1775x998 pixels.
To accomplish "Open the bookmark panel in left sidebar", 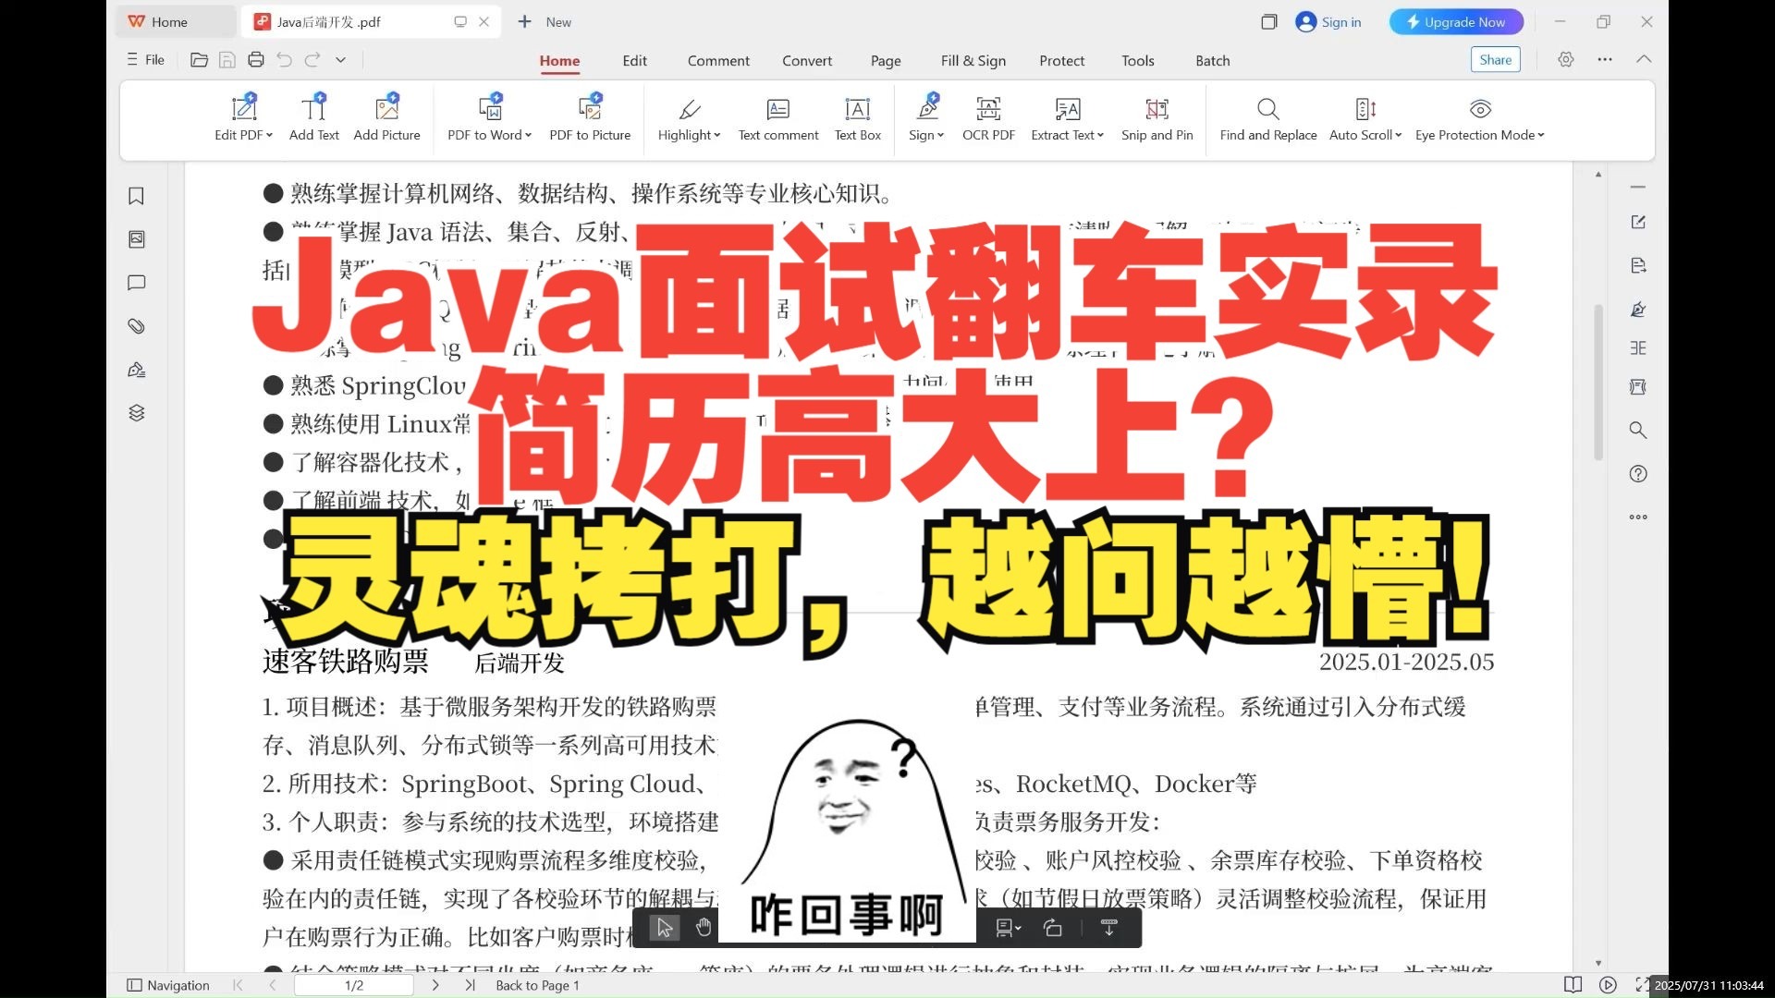I will pos(137,196).
